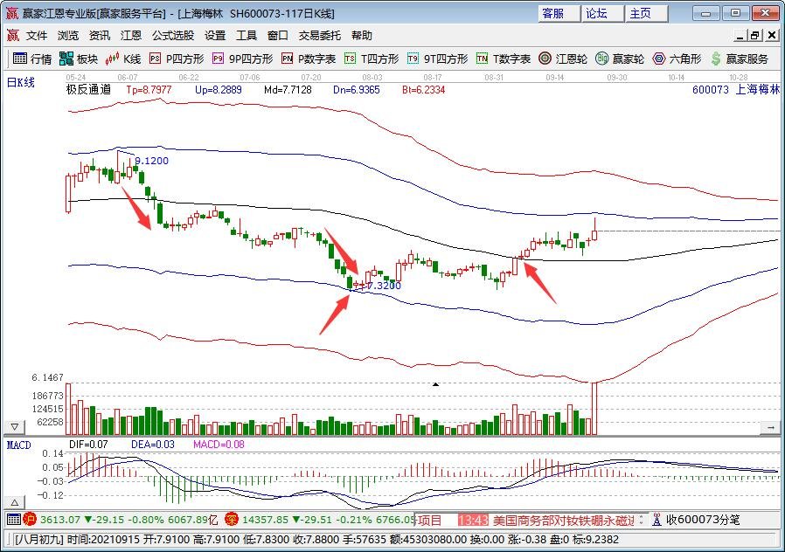Click the Dn=6.9365 value
785x552 pixels.
[x=357, y=90]
